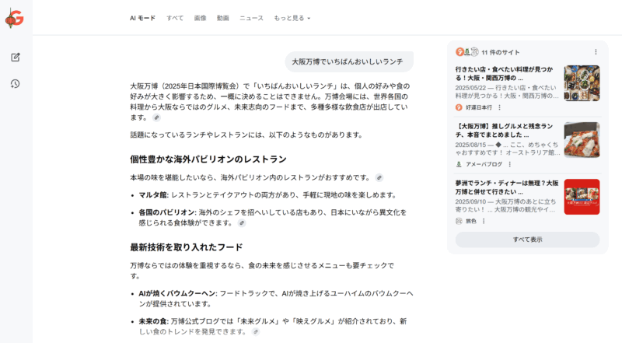The width and height of the screenshot is (622, 343).
Task: Click source link icon after 未来の食 bullet
Action: point(255,331)
